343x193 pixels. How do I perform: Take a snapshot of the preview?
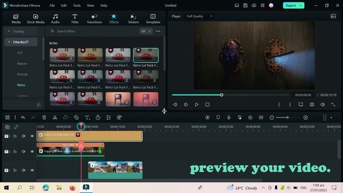tap(312, 105)
